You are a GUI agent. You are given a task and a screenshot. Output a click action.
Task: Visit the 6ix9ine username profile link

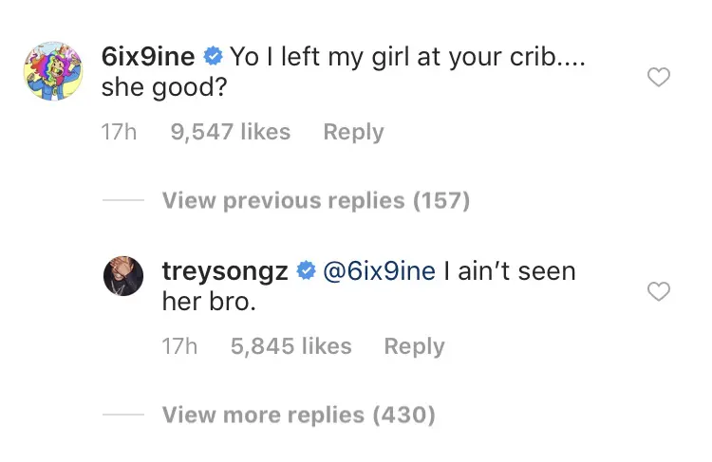click(148, 57)
